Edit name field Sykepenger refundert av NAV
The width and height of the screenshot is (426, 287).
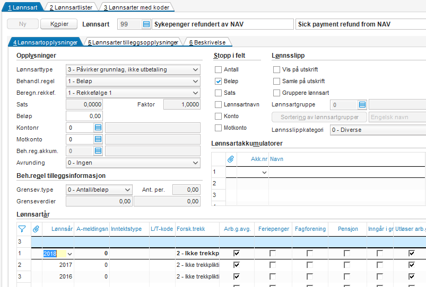pos(223,24)
